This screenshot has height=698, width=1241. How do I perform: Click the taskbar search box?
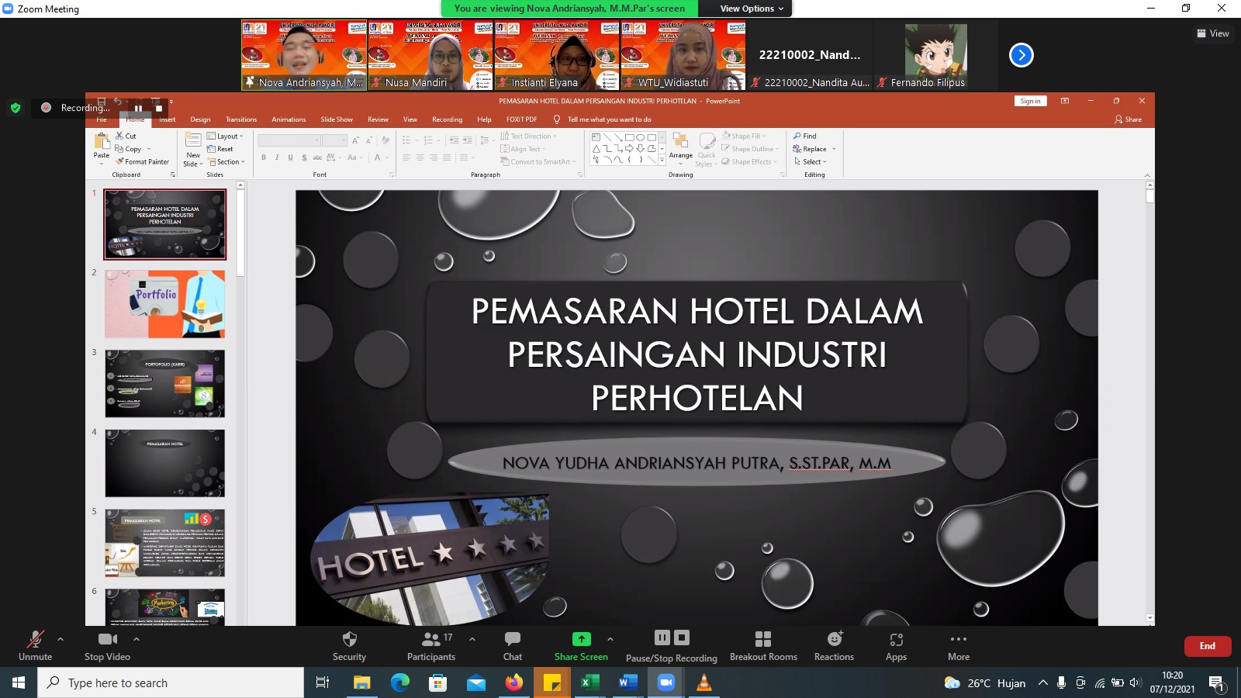pos(171,682)
